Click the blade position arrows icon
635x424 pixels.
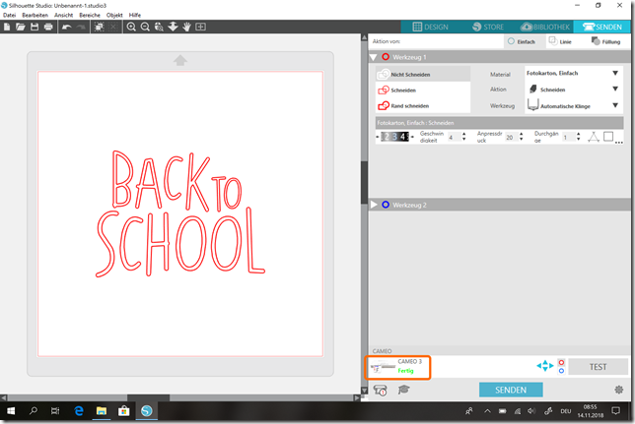click(x=545, y=366)
